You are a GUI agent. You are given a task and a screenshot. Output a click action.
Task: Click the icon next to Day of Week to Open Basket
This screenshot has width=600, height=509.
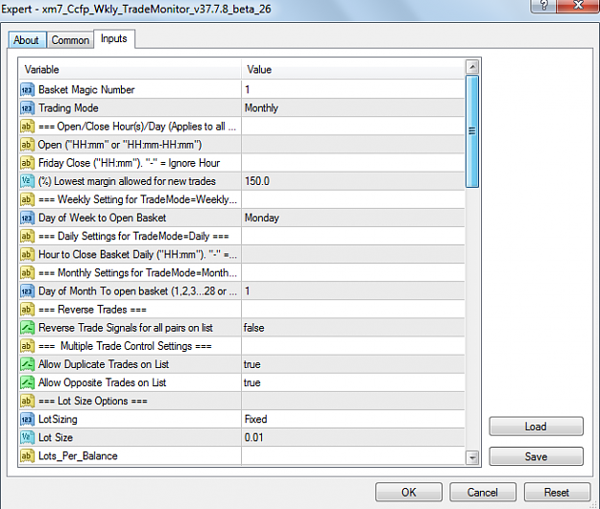click(27, 218)
